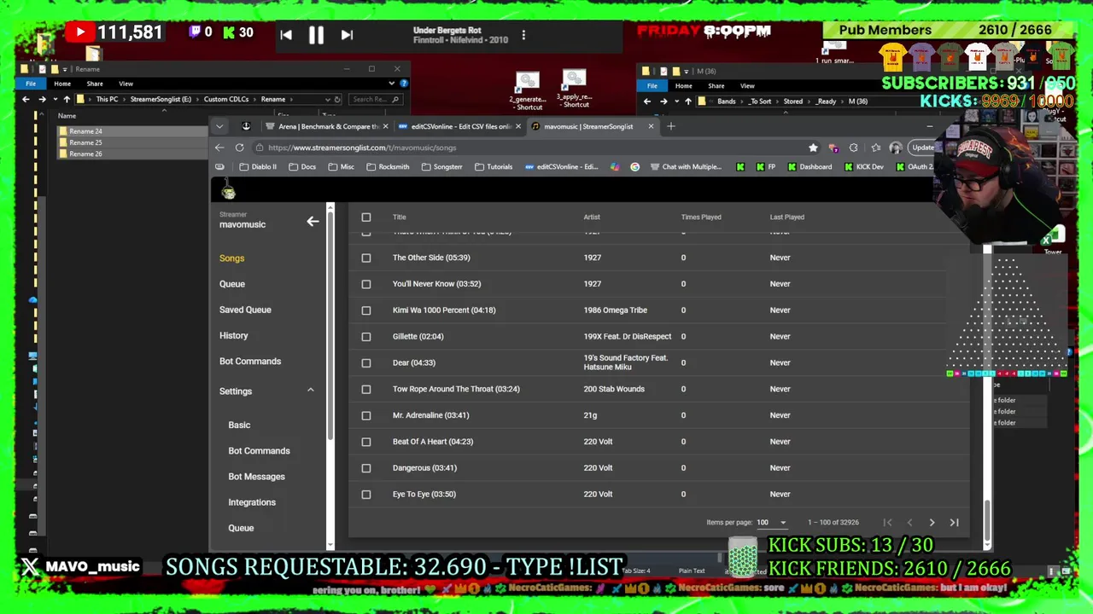Go to the first page of songs
Image resolution: width=1093 pixels, height=614 pixels.
coord(887,522)
